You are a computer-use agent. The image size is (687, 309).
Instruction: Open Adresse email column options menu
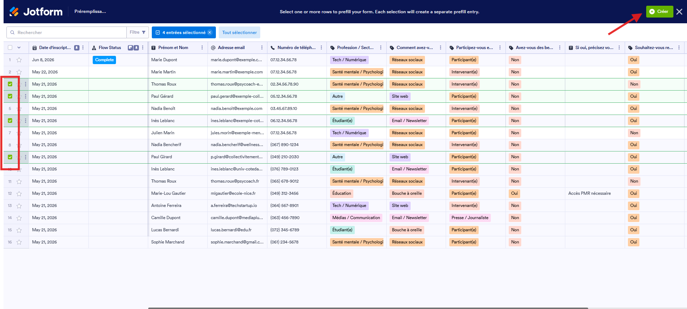coord(262,48)
